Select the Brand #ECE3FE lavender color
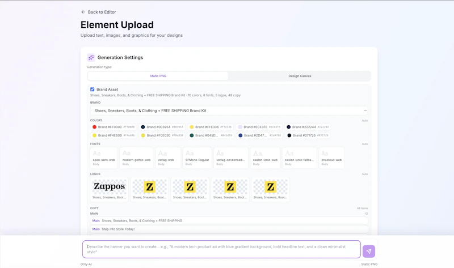This screenshot has height=268, width=454. tap(259, 127)
